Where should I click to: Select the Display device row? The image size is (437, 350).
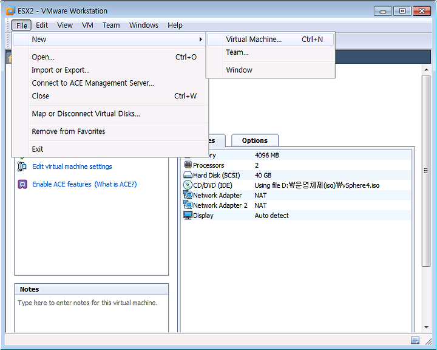pyautogui.click(x=297, y=216)
